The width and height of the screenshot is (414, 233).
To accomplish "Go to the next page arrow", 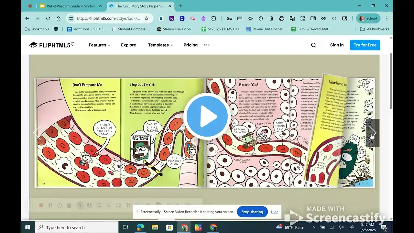I will pos(372,133).
